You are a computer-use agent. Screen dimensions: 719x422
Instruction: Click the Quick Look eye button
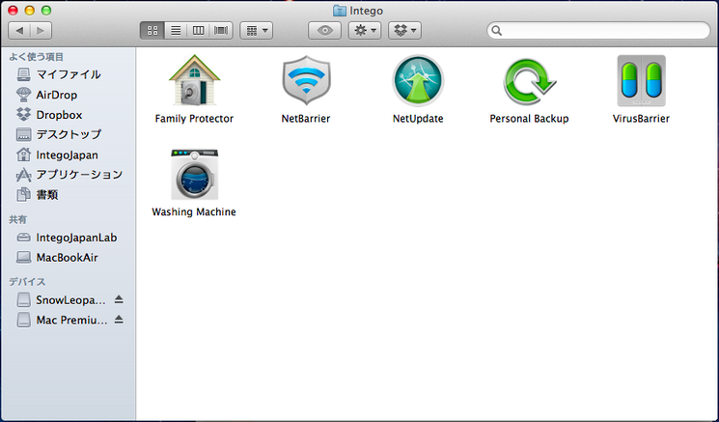click(324, 31)
